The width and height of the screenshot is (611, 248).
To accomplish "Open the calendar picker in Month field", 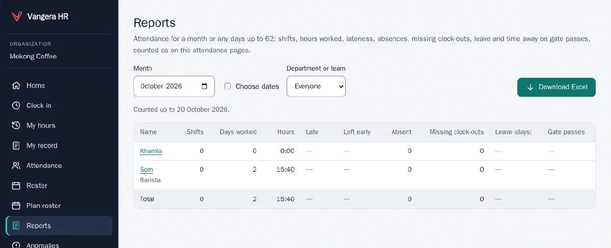I will coord(205,86).
